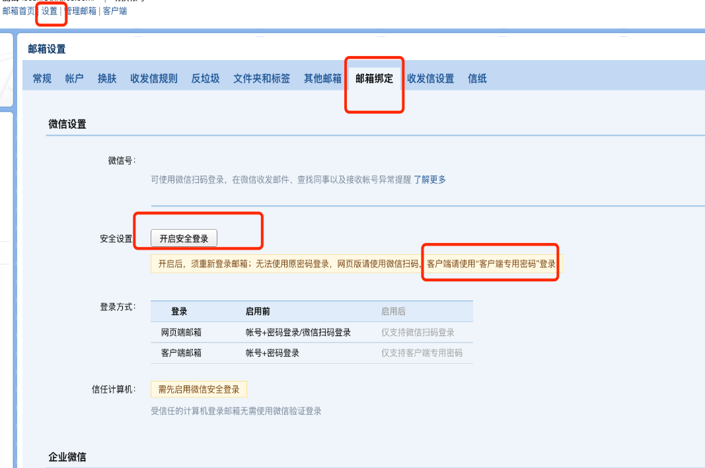Switch to the 反垃圾 anti-spam tab

[205, 78]
